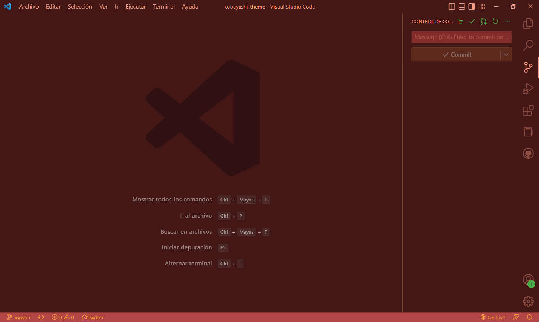Screen dimensions: 539x322
Task: Open the notebook-style icon in activity bar
Action: click(528, 132)
